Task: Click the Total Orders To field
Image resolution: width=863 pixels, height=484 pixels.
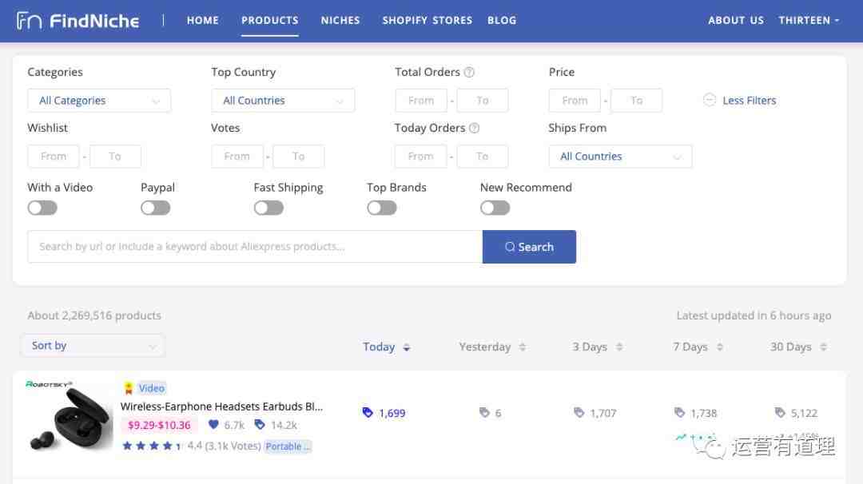Action: coord(483,101)
